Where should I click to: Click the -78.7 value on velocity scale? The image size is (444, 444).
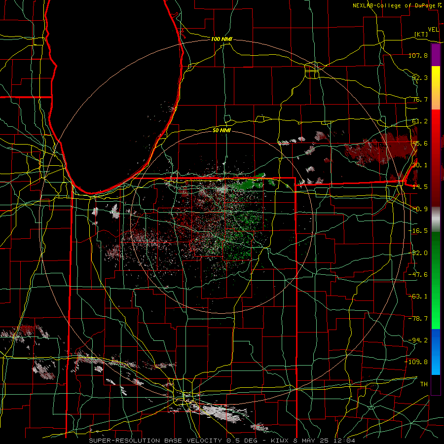(x=418, y=319)
